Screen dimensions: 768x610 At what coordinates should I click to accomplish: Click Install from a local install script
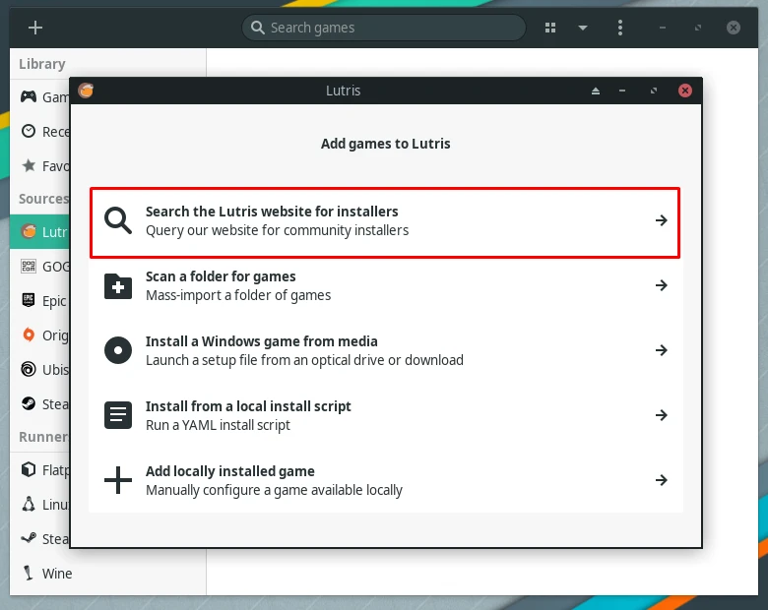(385, 415)
